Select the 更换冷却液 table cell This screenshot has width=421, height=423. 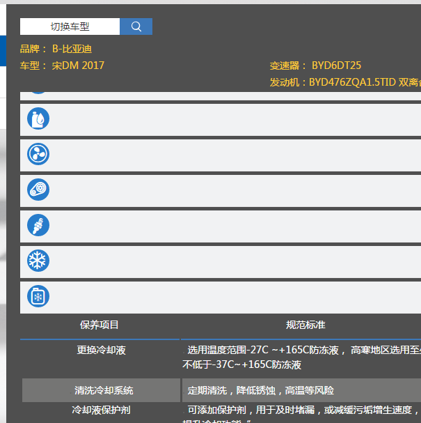[102, 350]
